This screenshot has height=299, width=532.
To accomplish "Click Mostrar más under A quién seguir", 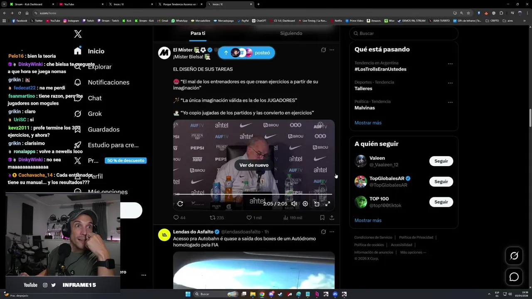I will 368,221.
